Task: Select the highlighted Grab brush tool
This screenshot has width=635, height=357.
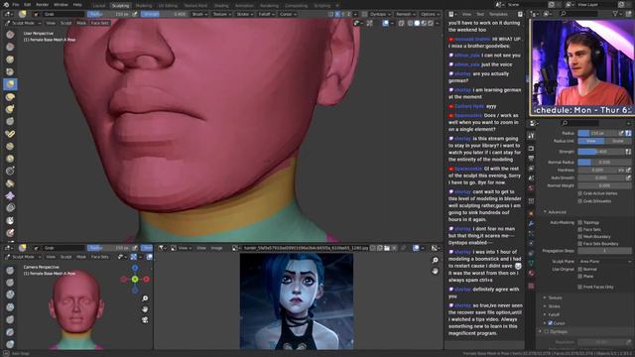Action: (10, 84)
